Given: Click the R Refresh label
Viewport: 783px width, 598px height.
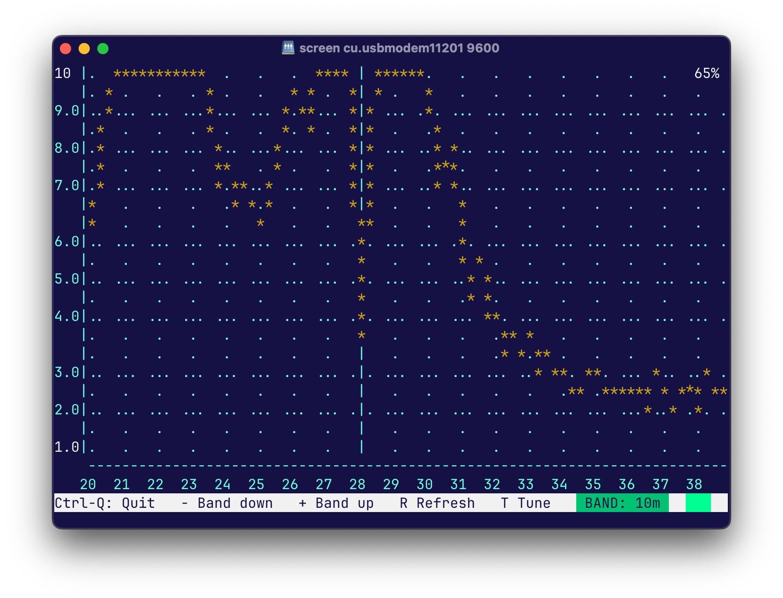Looking at the screenshot, I should pyautogui.click(x=437, y=503).
